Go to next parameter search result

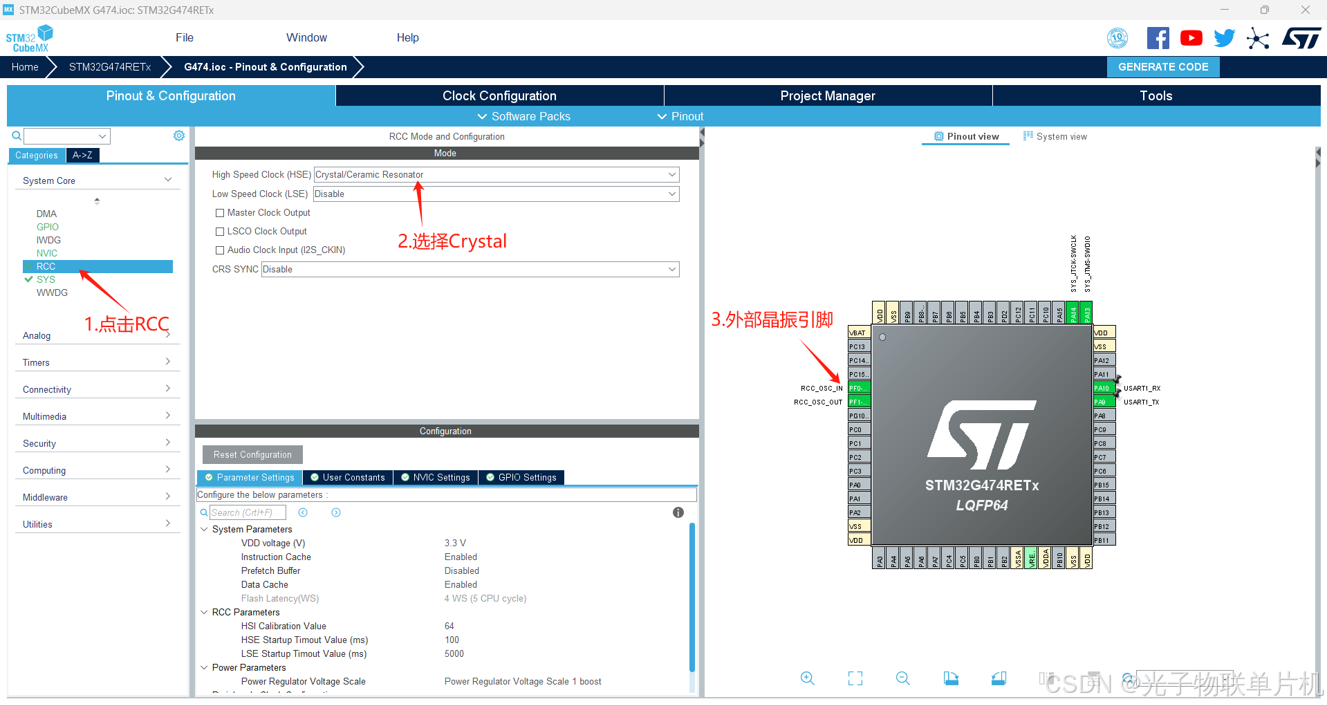(336, 512)
